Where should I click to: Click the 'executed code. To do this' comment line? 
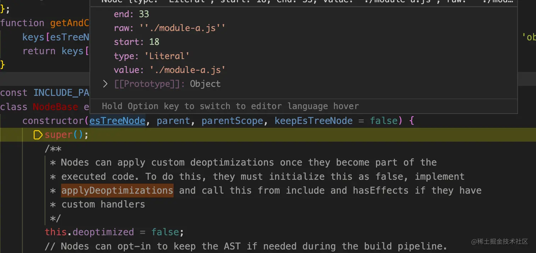click(x=257, y=177)
